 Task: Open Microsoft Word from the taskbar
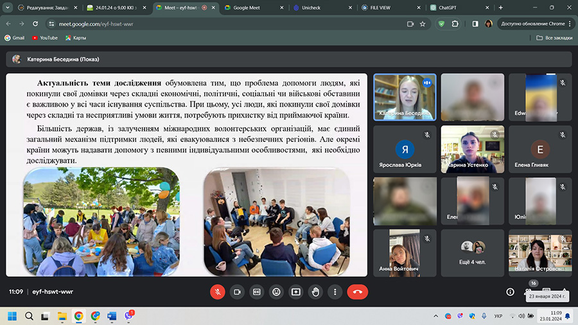[x=113, y=316]
